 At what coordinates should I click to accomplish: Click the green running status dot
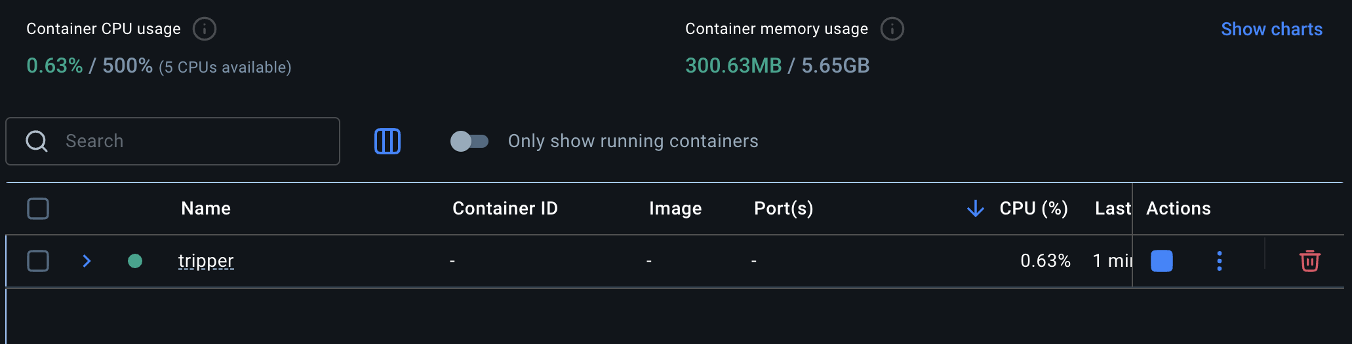(135, 261)
